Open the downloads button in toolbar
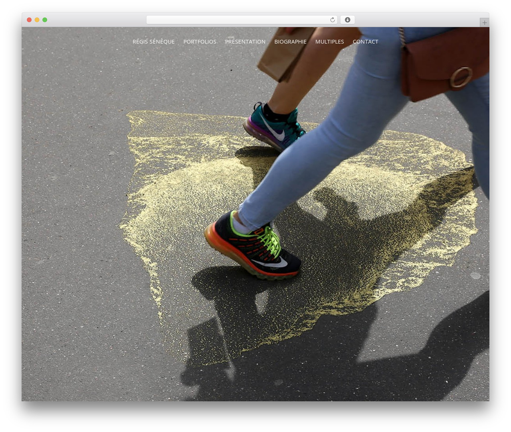This screenshot has width=511, height=432. 347,20
